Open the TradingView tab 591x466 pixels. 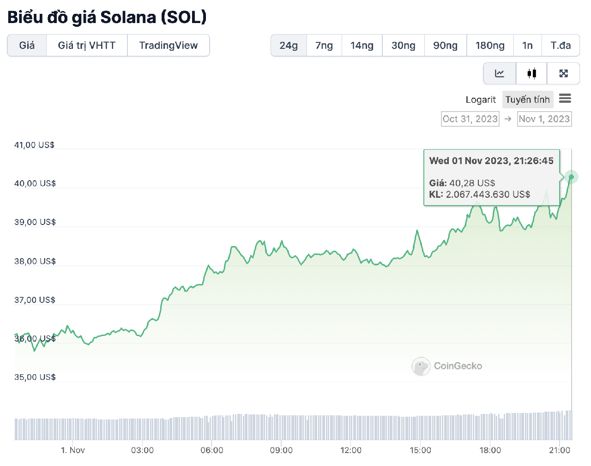tap(169, 45)
